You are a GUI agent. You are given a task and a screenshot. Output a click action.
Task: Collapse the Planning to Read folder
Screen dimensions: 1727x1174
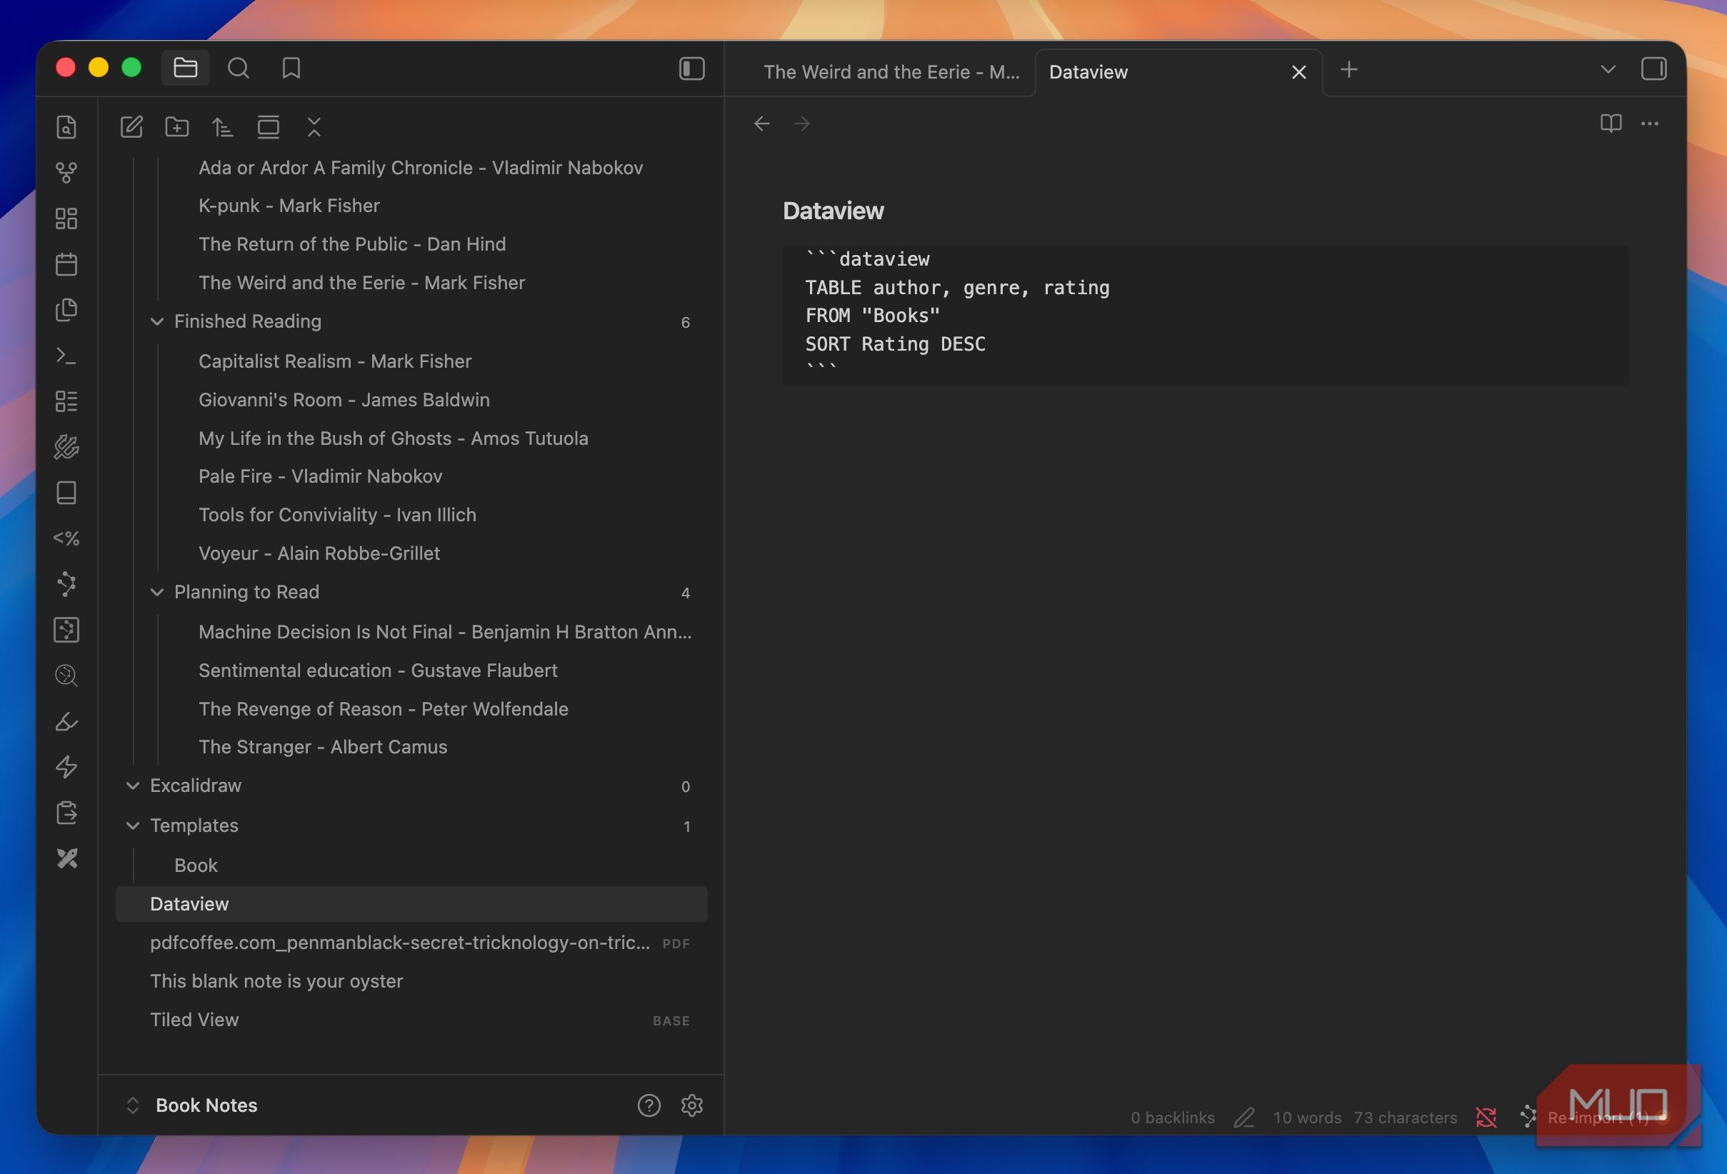tap(157, 592)
